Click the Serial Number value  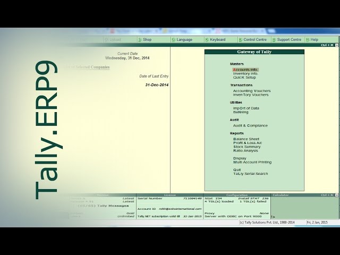click(192, 198)
